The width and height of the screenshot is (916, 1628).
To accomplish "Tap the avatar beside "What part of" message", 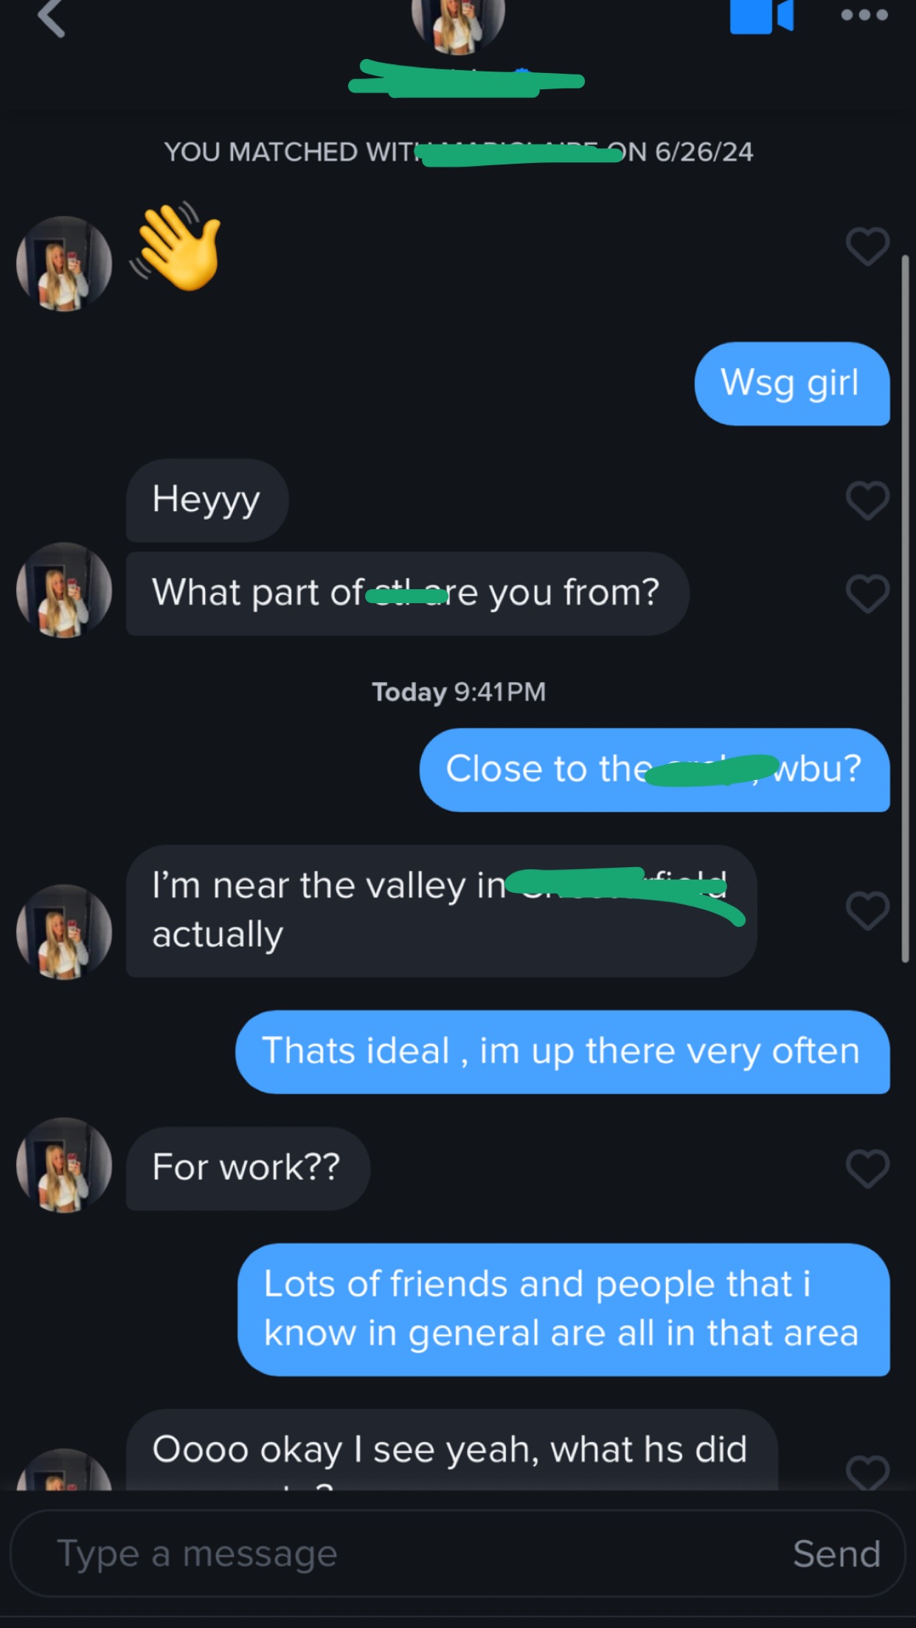I will tap(64, 590).
